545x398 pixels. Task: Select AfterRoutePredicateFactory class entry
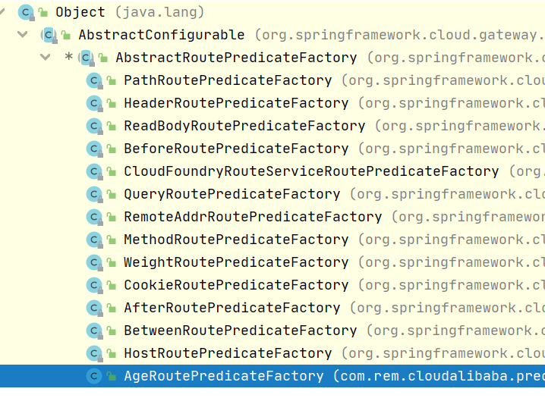(x=232, y=308)
